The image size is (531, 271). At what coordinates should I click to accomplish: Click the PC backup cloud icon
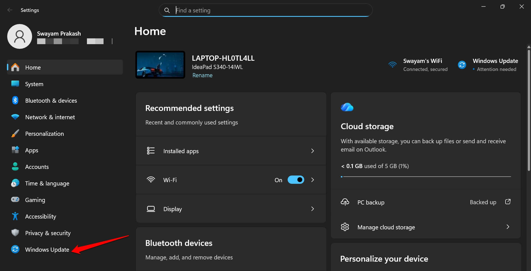click(x=345, y=202)
